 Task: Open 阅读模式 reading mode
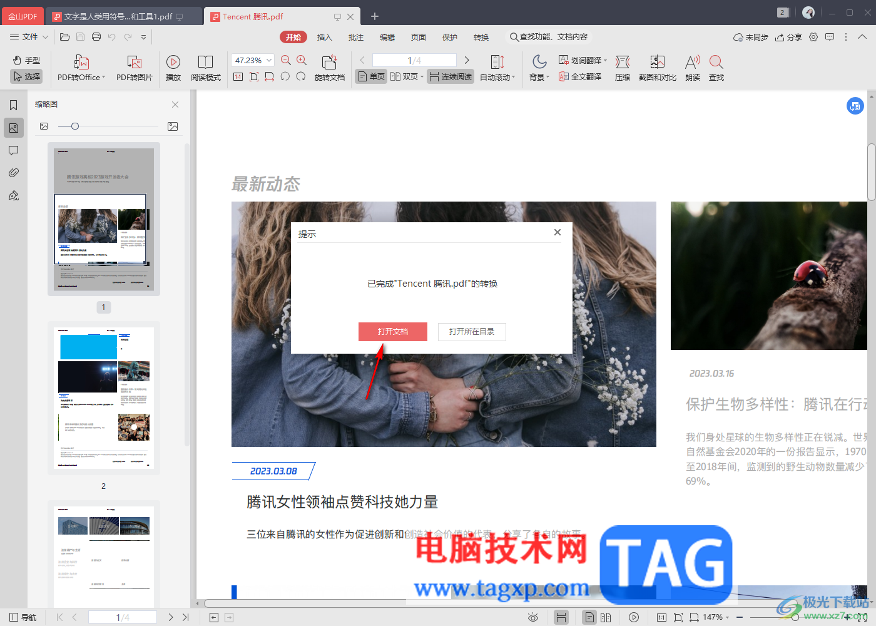(205, 61)
